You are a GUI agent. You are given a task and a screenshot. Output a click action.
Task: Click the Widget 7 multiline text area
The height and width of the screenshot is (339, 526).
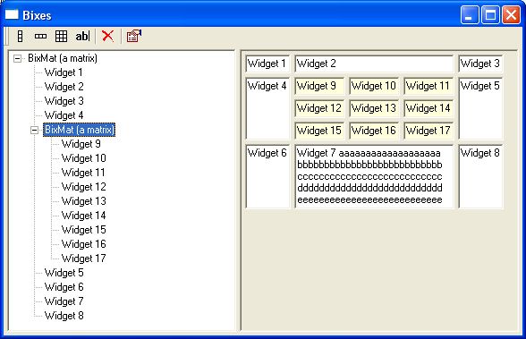tap(374, 176)
